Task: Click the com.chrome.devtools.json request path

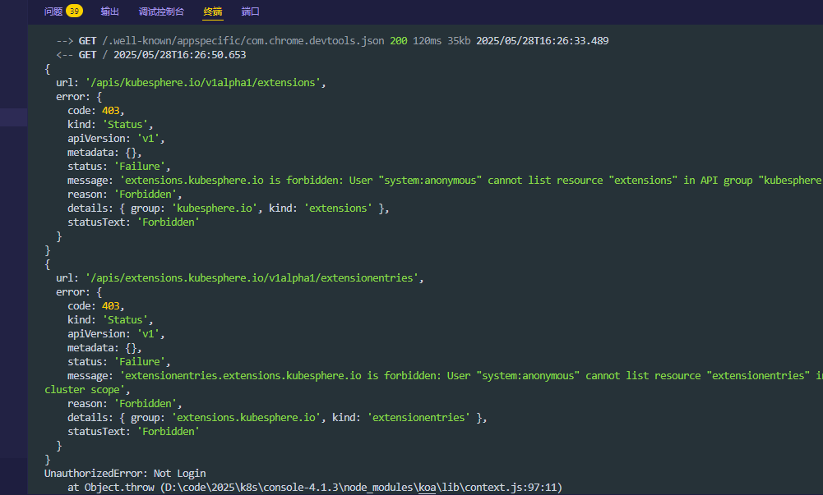Action: 243,41
